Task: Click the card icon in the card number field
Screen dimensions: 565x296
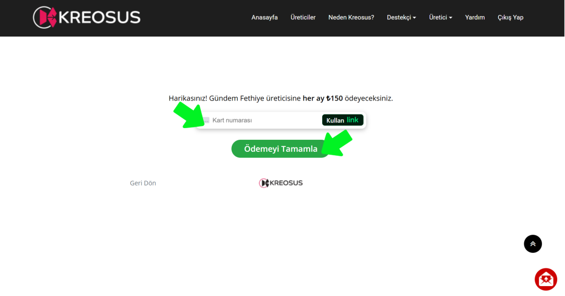Action: [205, 120]
